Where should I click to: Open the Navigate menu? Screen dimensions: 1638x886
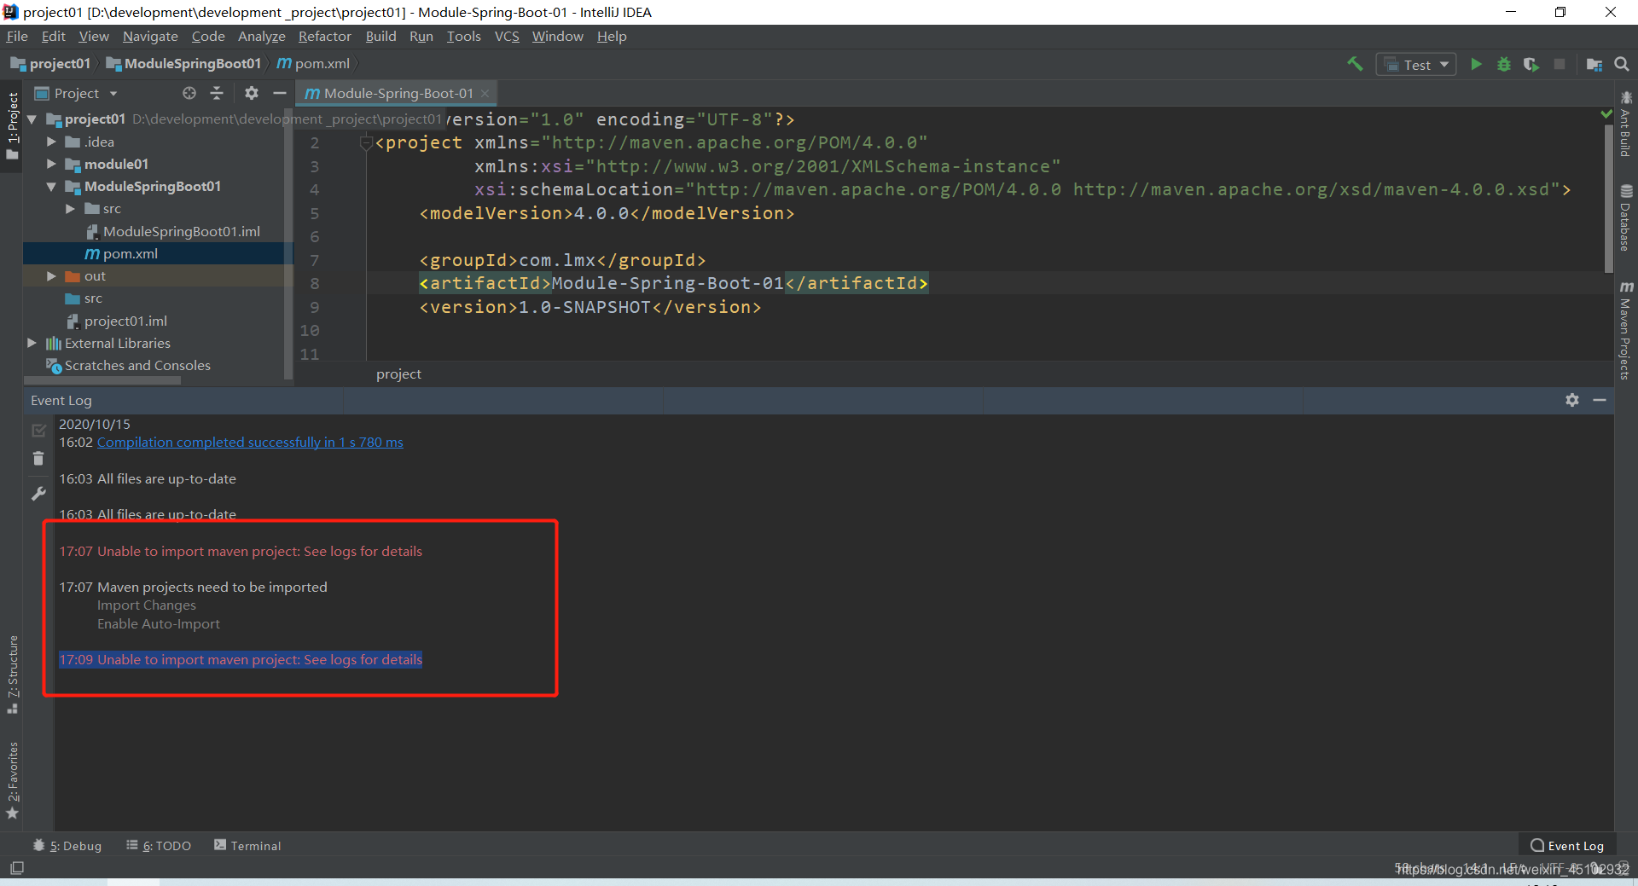pyautogui.click(x=150, y=37)
